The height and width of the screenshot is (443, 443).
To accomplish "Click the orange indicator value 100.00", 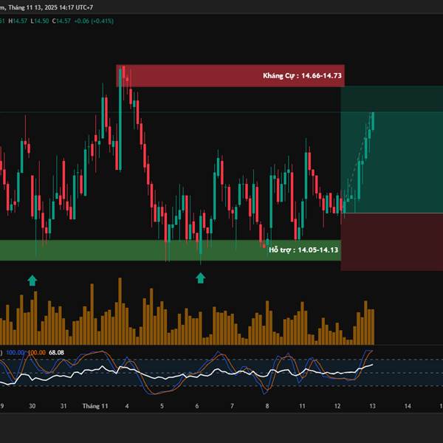I will click(36, 353).
